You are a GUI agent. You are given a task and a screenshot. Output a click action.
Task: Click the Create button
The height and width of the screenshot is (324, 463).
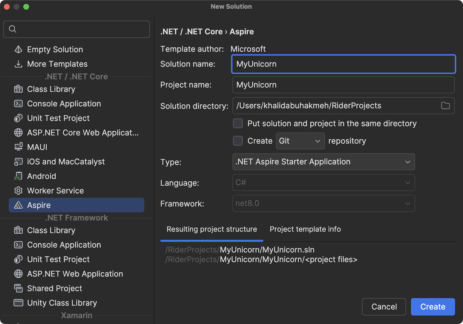coord(433,307)
